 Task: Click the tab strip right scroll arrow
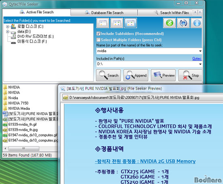[200, 12]
